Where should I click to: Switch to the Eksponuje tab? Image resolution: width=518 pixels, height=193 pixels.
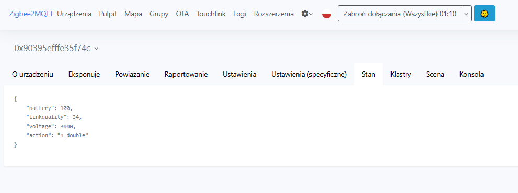84,74
